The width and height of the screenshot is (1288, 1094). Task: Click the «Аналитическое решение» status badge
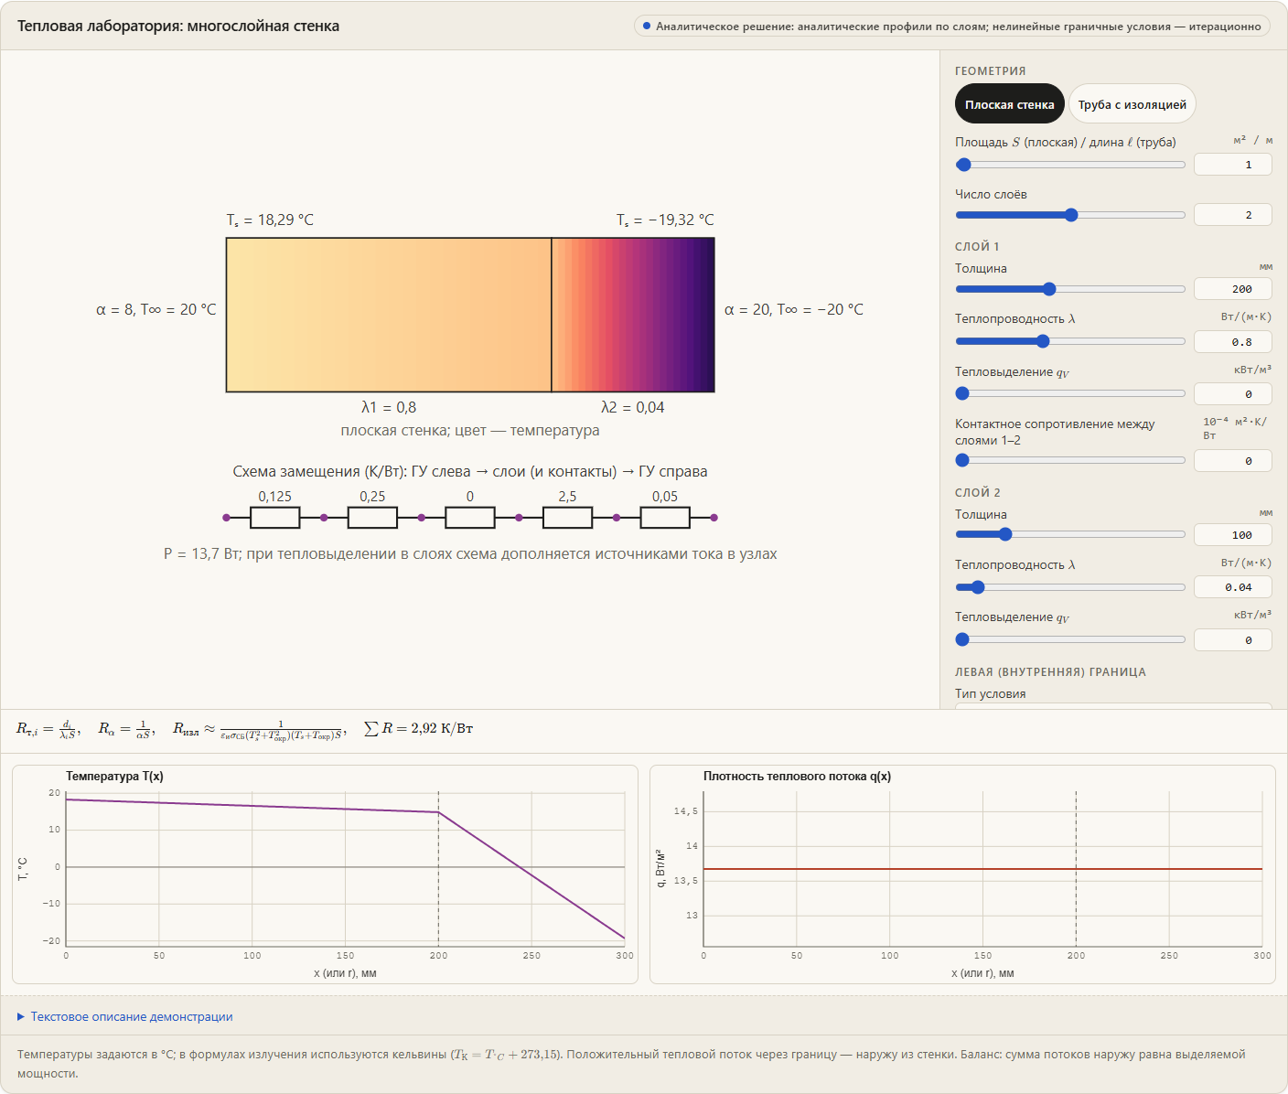tap(951, 27)
